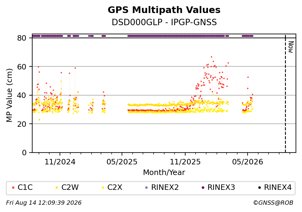The width and height of the screenshot is (302, 212).
Task: Click the Fri Aug 14 timestamp text
Action: [x=44, y=203]
